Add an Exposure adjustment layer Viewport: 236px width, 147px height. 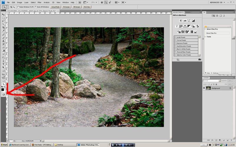point(193,21)
